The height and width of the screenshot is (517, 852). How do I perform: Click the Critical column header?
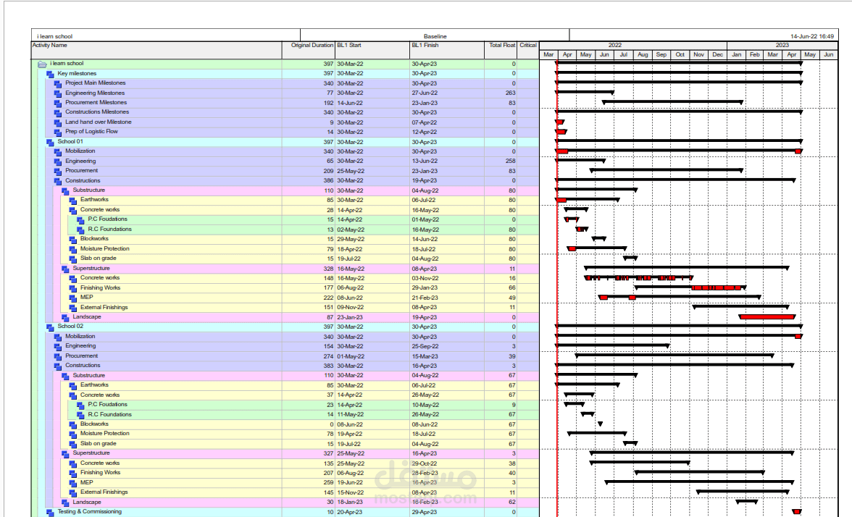(528, 50)
